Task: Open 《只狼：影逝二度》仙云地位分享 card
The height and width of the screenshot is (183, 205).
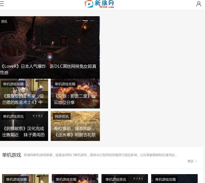Action: [x=75, y=94]
